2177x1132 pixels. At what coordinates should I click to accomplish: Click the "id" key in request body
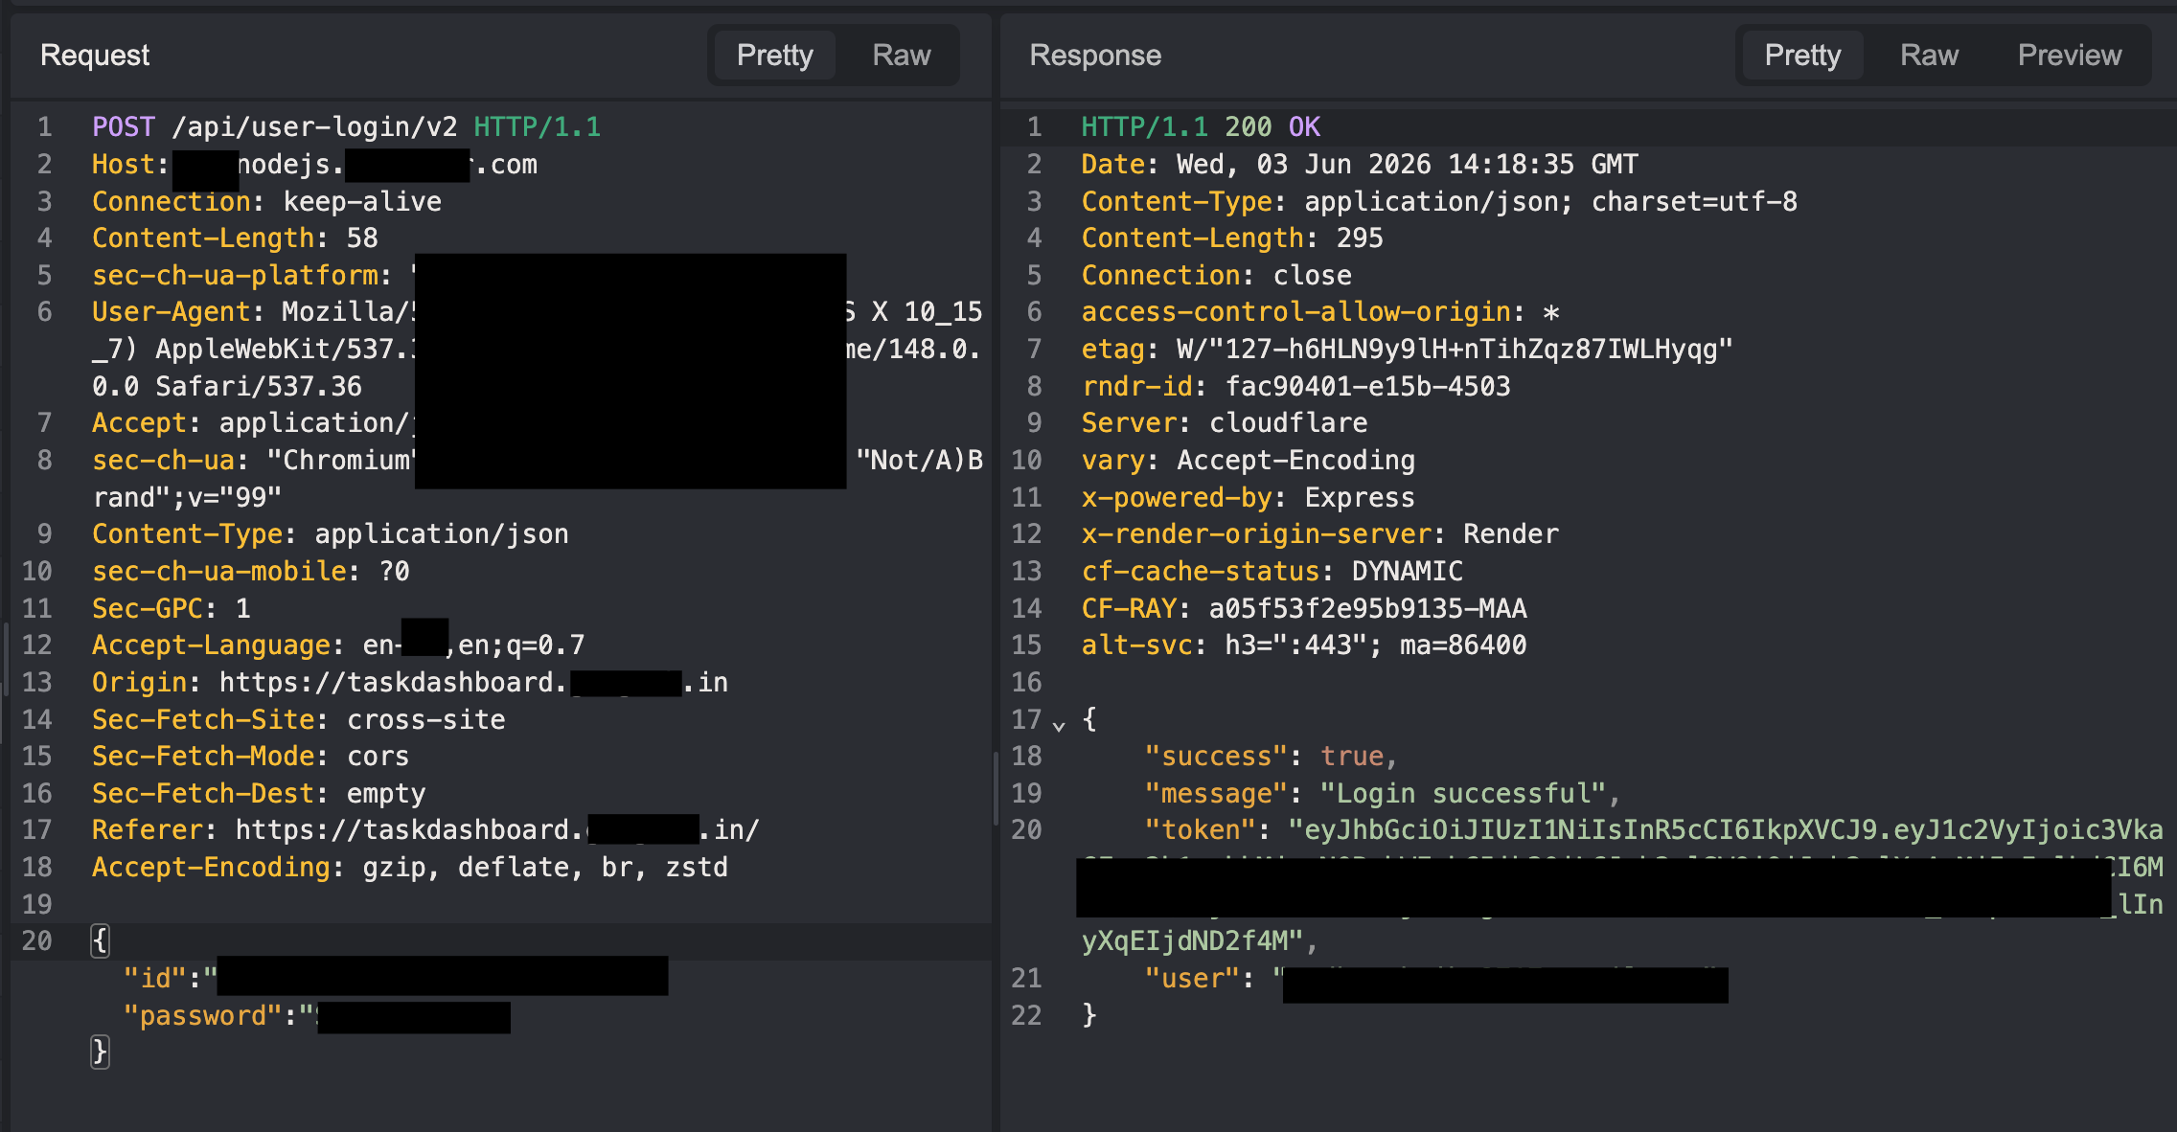click(x=155, y=979)
